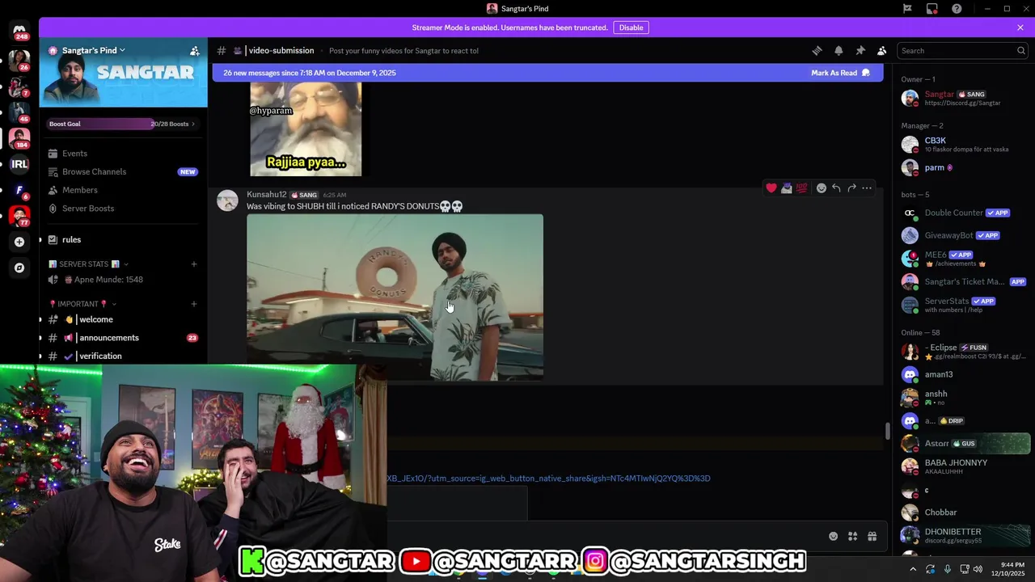The image size is (1035, 582).
Task: Open the IRL server icon
Action: [x=19, y=164]
